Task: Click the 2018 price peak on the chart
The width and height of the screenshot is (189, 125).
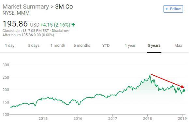Action: click(x=150, y=75)
